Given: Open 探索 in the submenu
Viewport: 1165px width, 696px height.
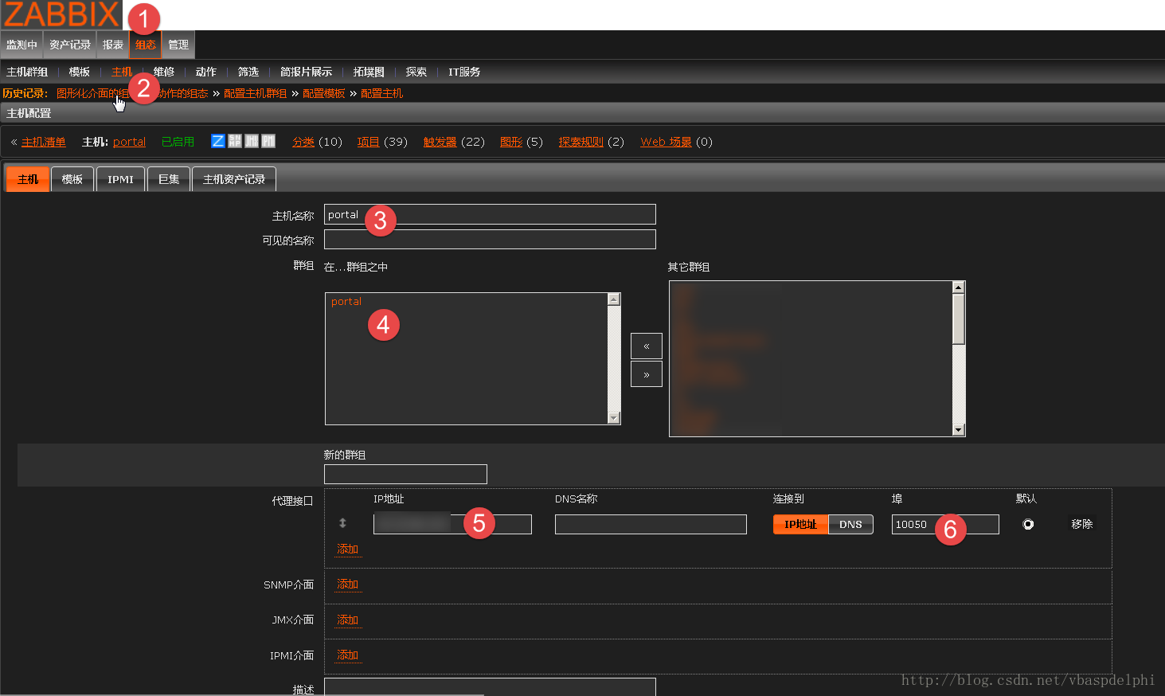Looking at the screenshot, I should 416,72.
